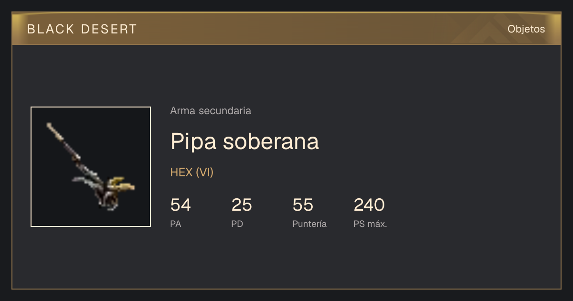Click the 25 PD stat value
Image resolution: width=573 pixels, height=301 pixels.
pos(242,205)
